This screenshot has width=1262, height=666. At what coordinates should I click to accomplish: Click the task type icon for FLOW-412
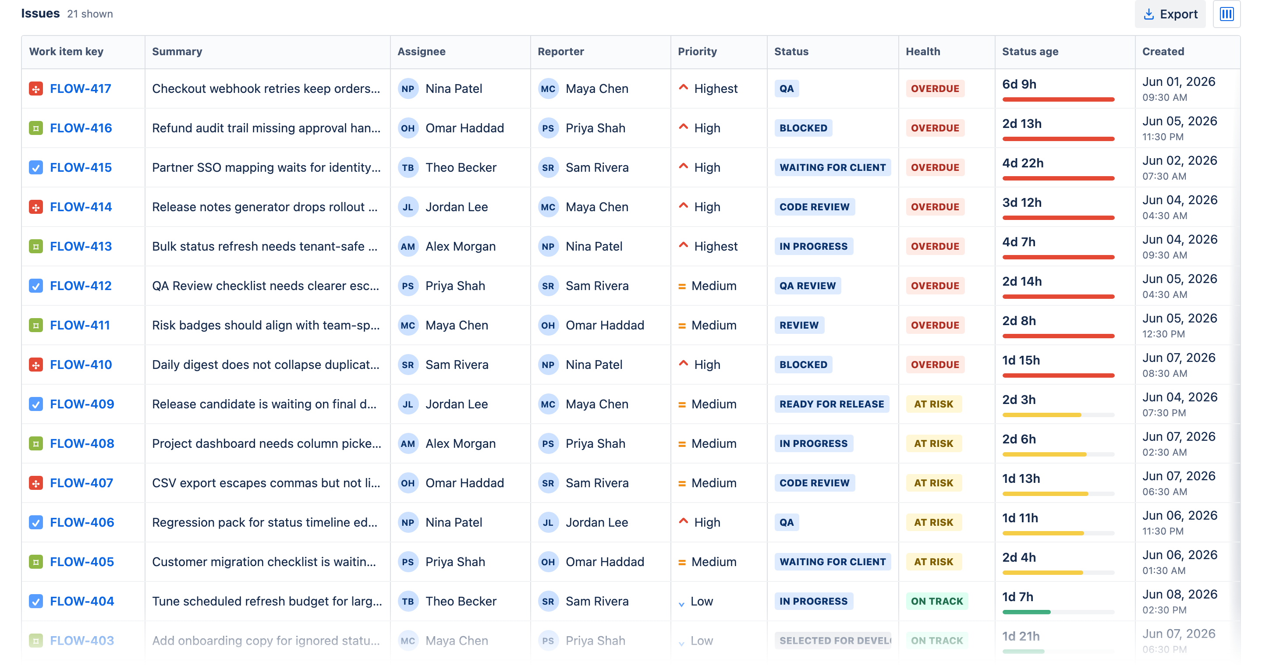coord(36,286)
